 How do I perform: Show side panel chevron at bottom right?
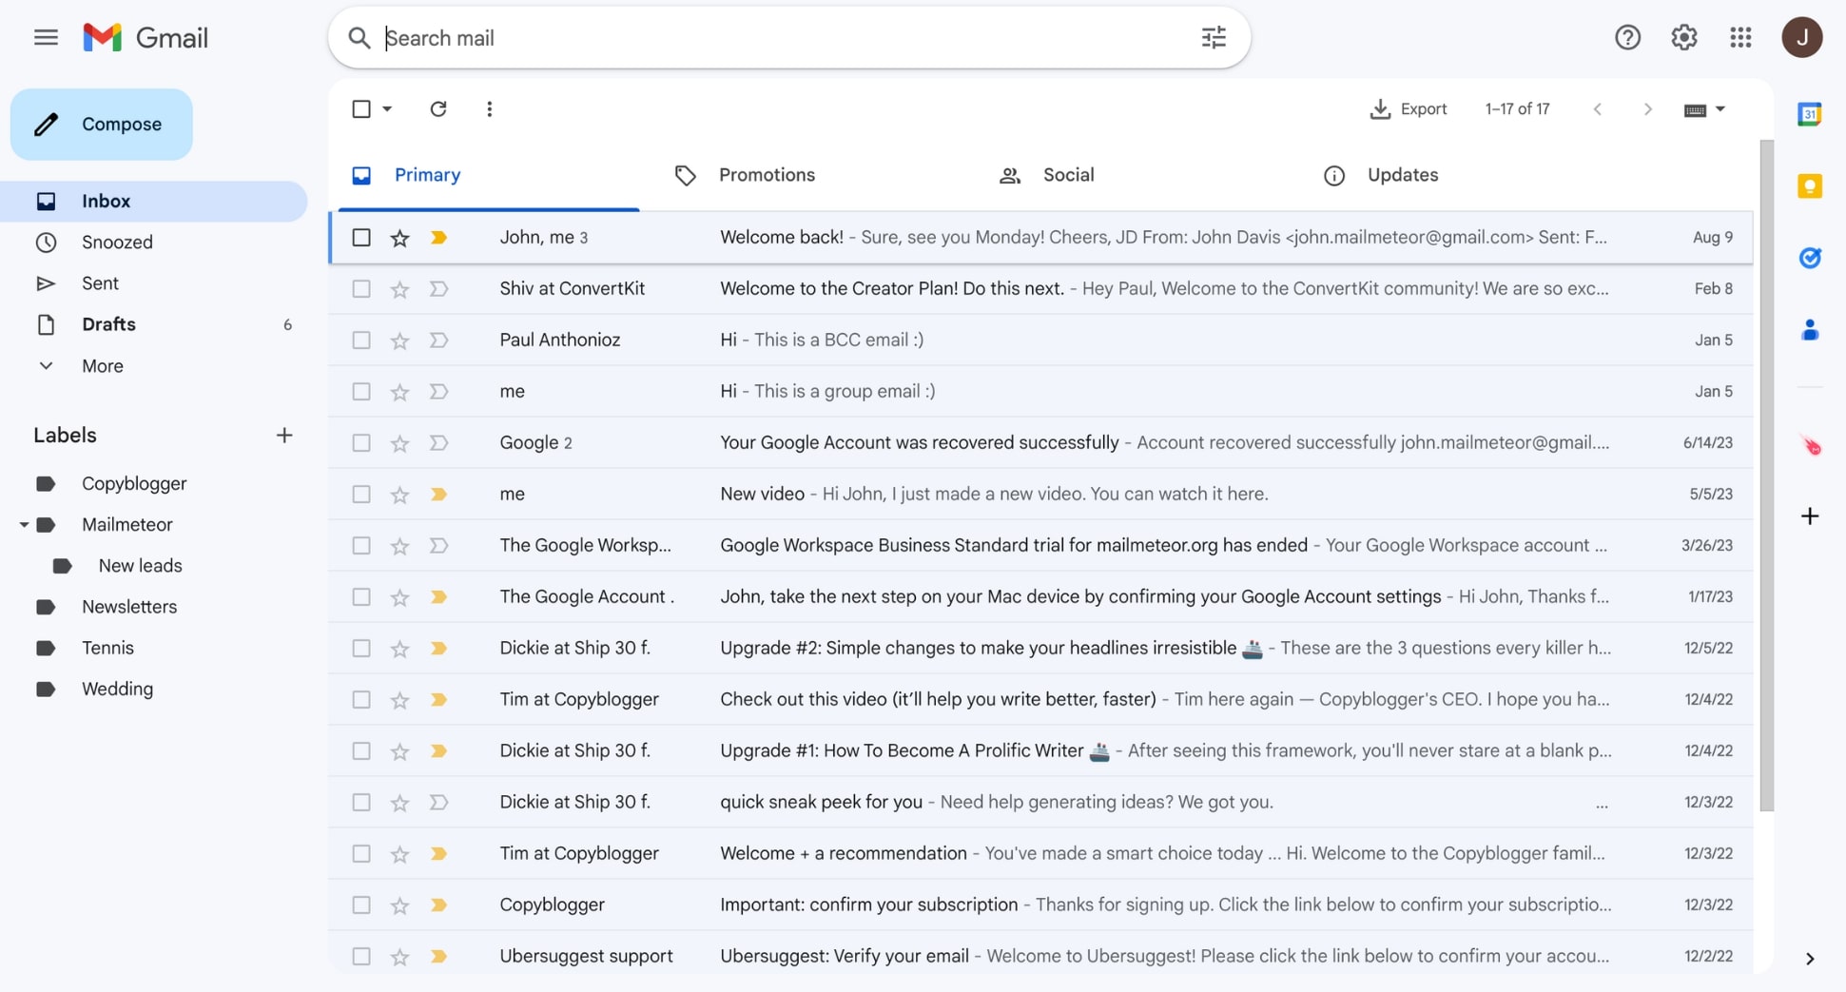[x=1809, y=959]
